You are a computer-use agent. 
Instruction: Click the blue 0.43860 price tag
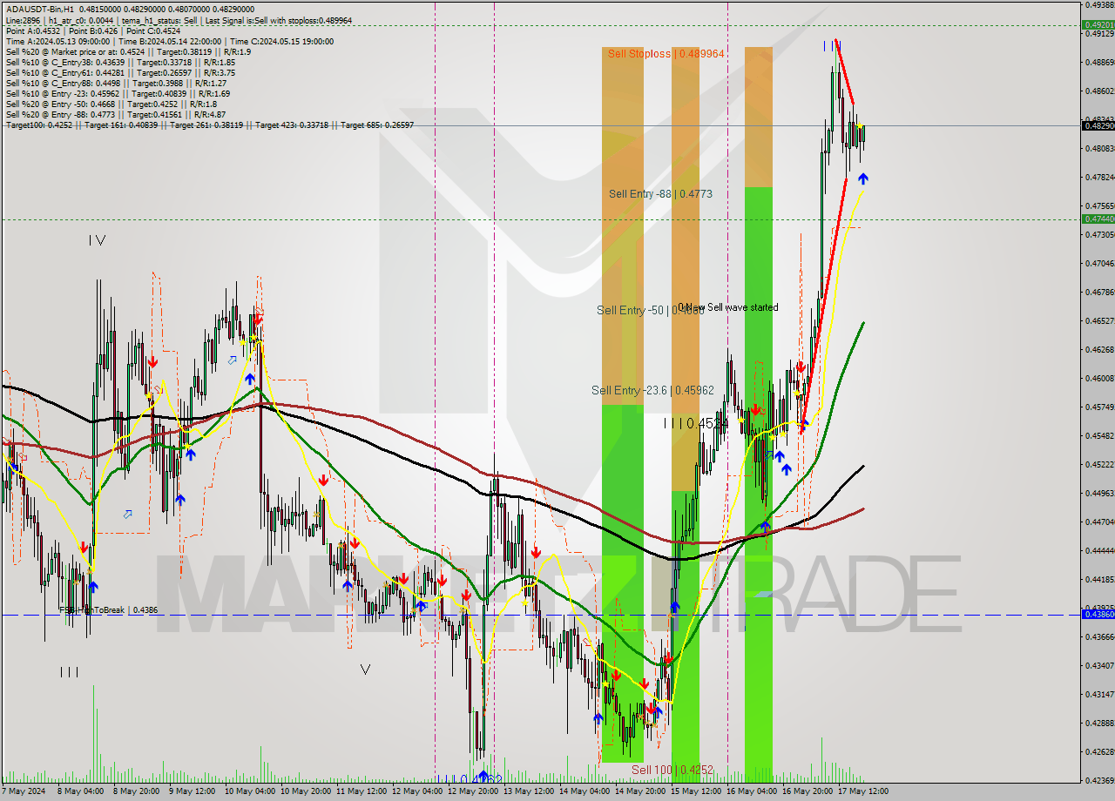point(1098,615)
